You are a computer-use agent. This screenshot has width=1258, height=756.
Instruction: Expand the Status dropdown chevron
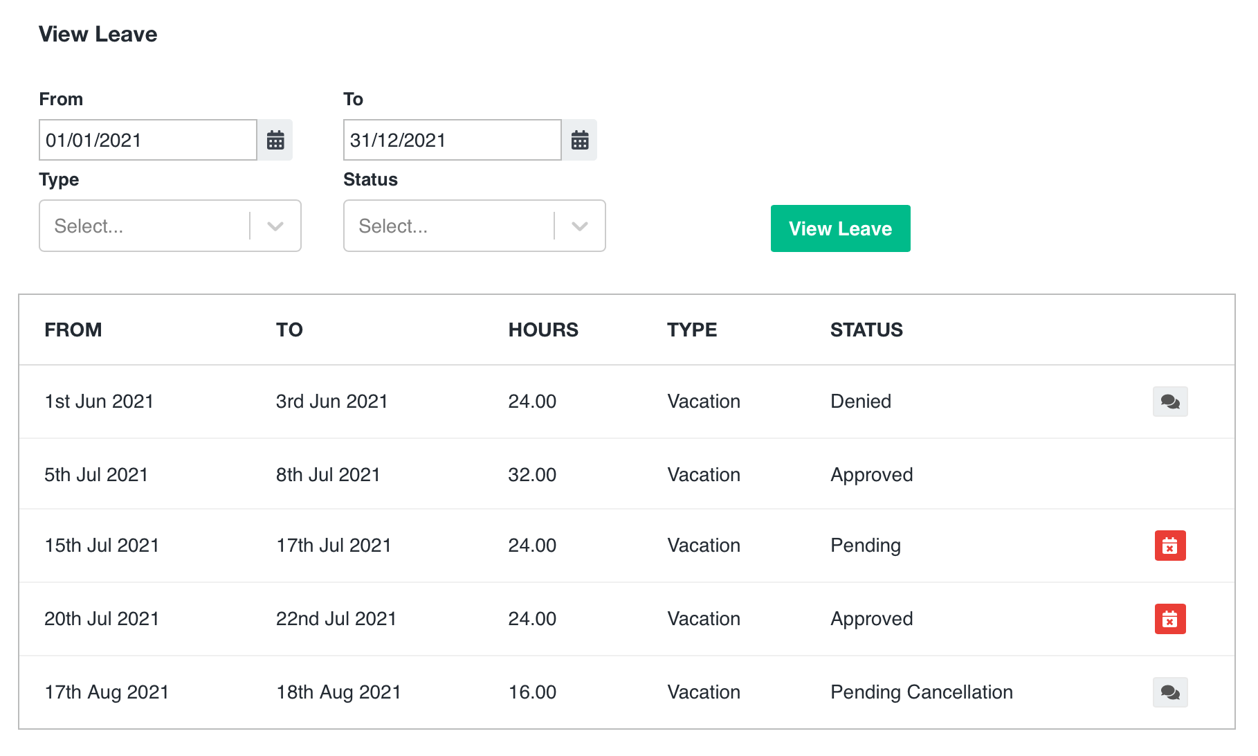click(579, 226)
